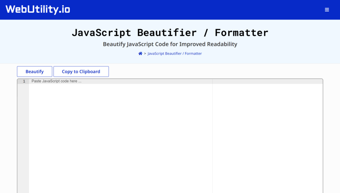Click the "Readability" word in the subtitle
The width and height of the screenshot is (340, 193).
tap(222, 44)
